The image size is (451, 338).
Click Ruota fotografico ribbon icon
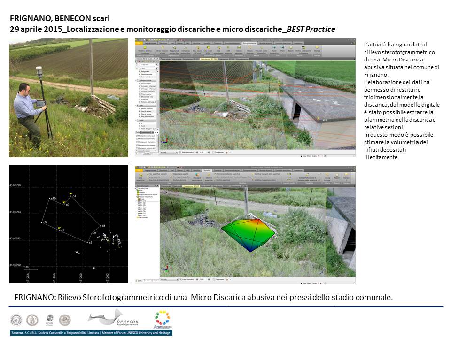(274, 49)
